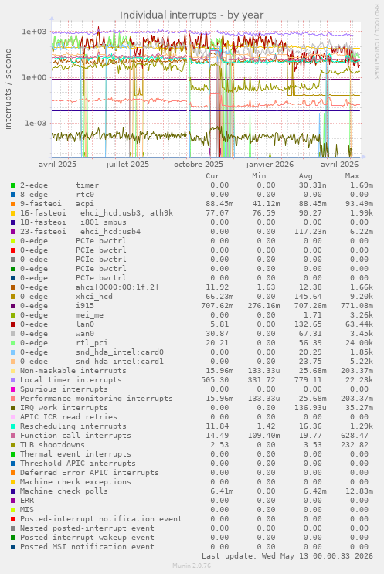The image size is (384, 574).
Task: Click the APIC ICR read retries label
Action: (x=69, y=417)
